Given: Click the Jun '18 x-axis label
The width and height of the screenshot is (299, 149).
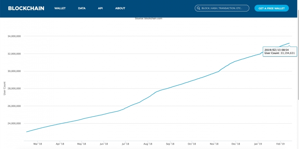Looking at the screenshot, I should (104, 144).
